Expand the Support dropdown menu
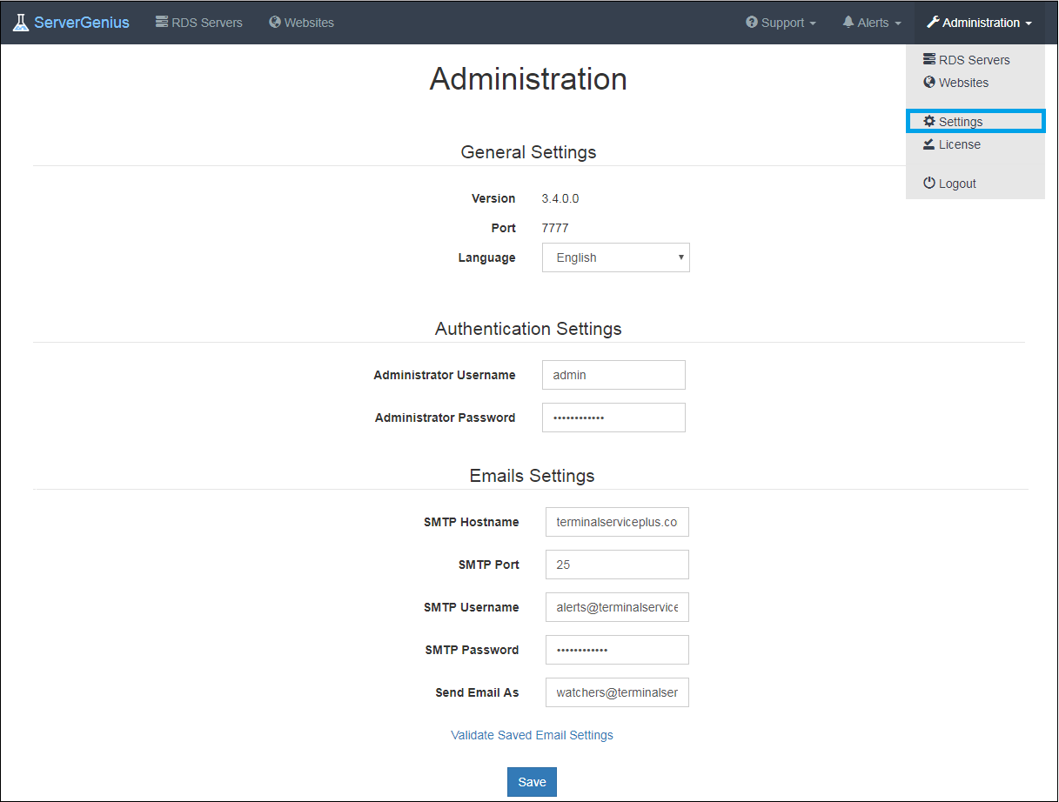1059x802 pixels. coord(781,22)
